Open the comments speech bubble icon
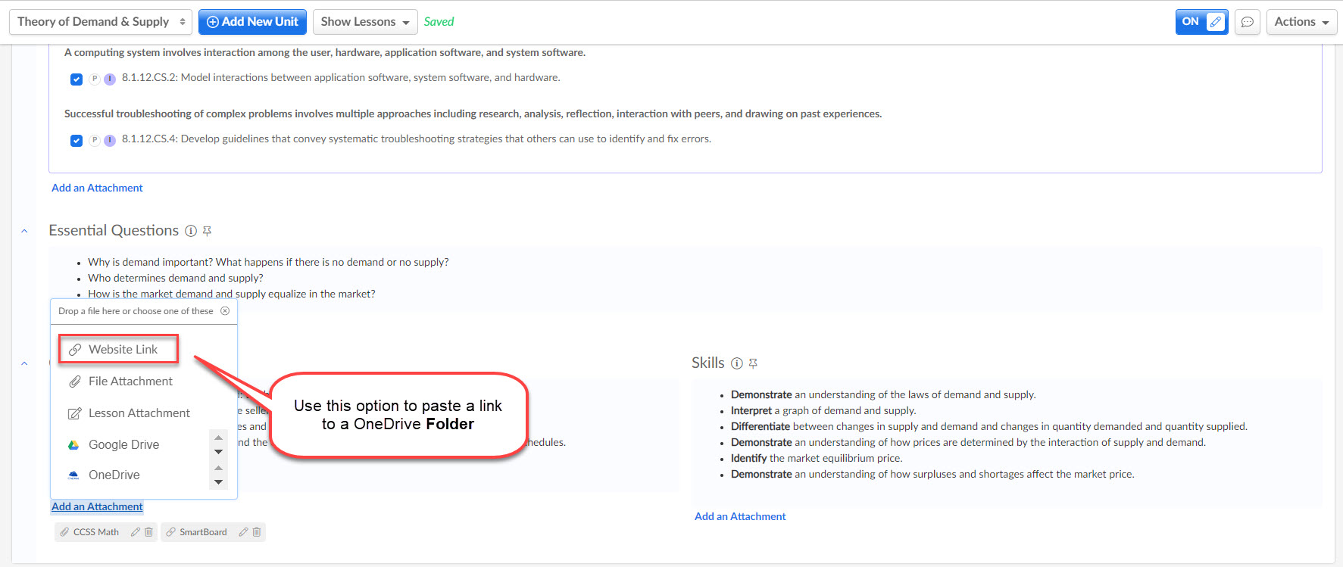Image resolution: width=1343 pixels, height=567 pixels. click(x=1247, y=22)
